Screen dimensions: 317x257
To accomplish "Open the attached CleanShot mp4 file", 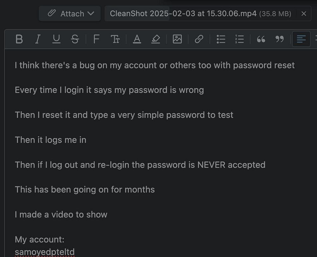I will click(183, 14).
